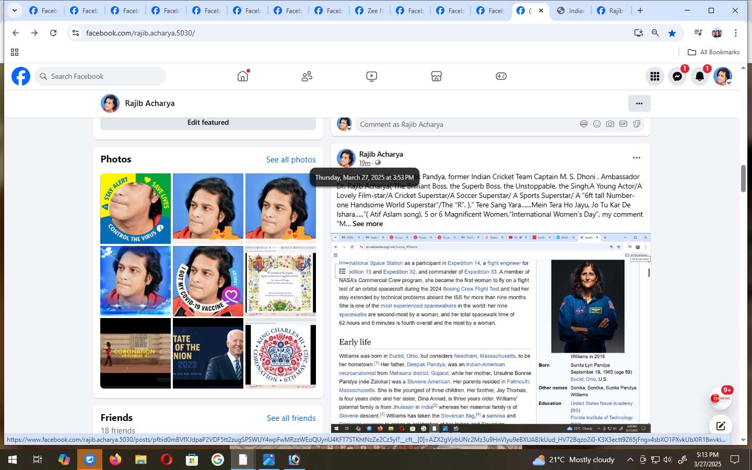752x470 pixels.
Task: Click the page vertical scrollbar thumb
Action: tap(744, 179)
